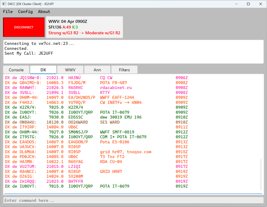Click the DX Cluster title bar icon
The height and width of the screenshot is (207, 267).
(x=4, y=4)
